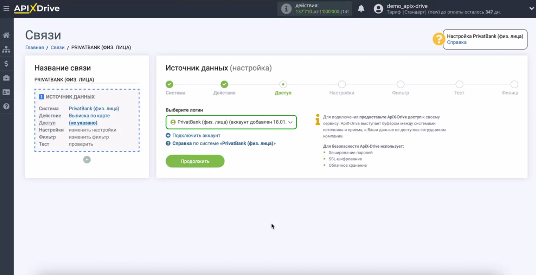The height and width of the screenshot is (275, 536).
Task: Open briefcase sidebar icon
Action: pos(6,78)
